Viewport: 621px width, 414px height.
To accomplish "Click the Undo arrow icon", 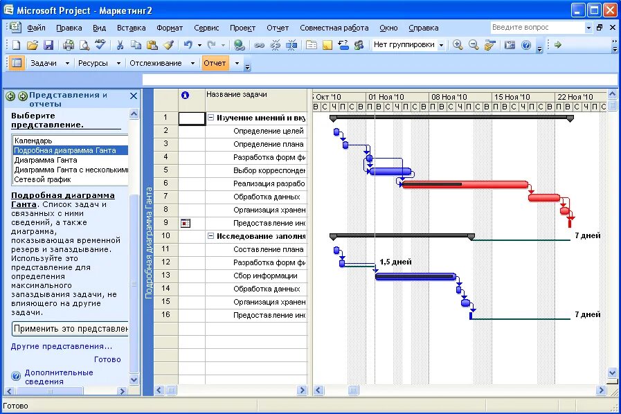I will [x=188, y=45].
